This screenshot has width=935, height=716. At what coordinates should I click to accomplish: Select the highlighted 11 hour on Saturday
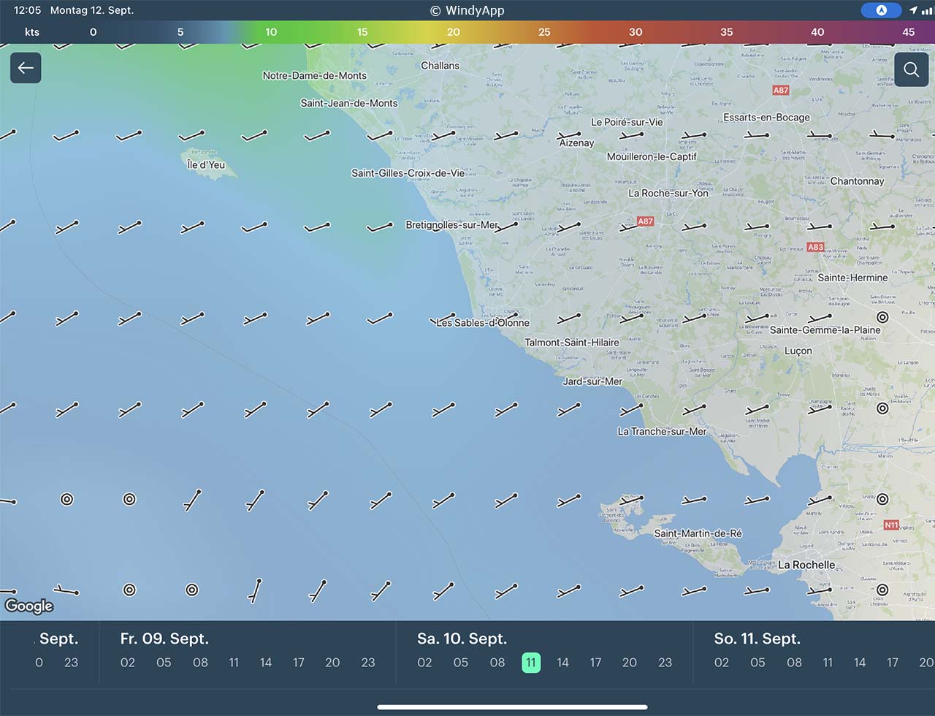pyautogui.click(x=531, y=663)
